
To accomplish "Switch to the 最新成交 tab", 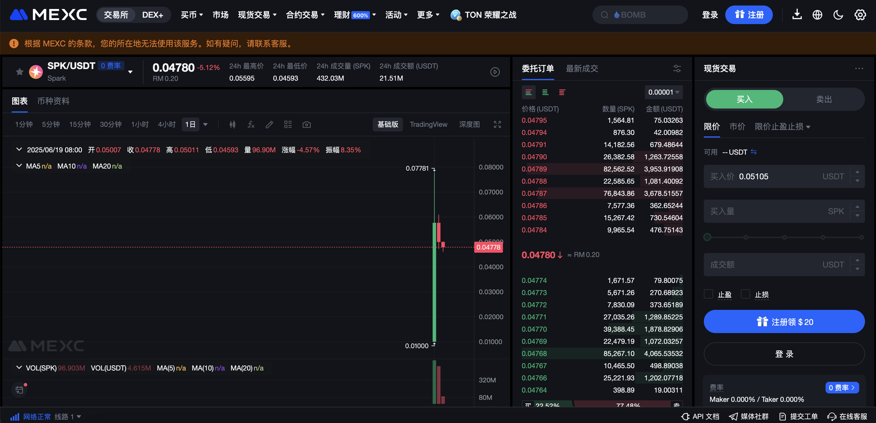I will click(x=582, y=68).
